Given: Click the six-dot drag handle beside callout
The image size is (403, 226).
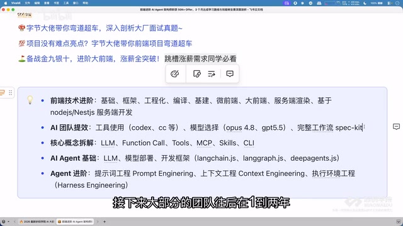Looking at the screenshot, I should (10, 92).
